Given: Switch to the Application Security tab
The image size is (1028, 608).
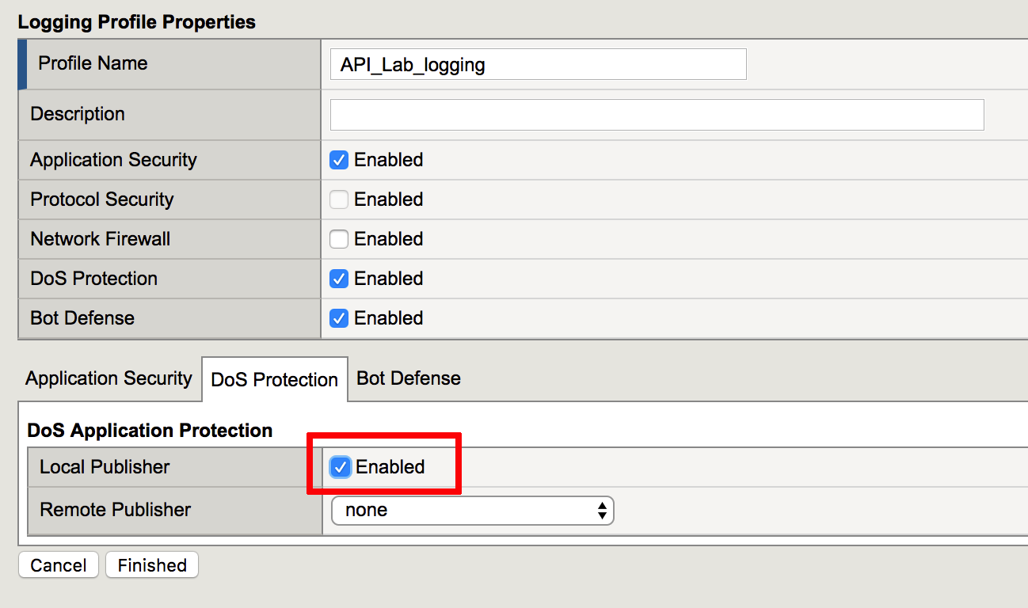Looking at the screenshot, I should coord(109,378).
